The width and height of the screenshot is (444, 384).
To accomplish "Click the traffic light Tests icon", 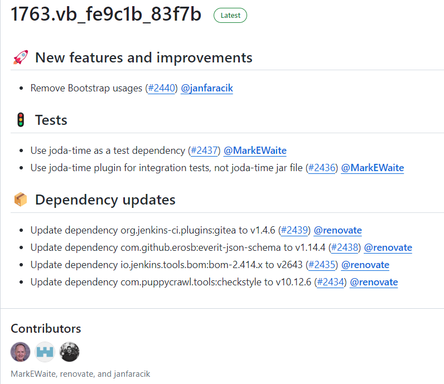I will coord(20,120).
